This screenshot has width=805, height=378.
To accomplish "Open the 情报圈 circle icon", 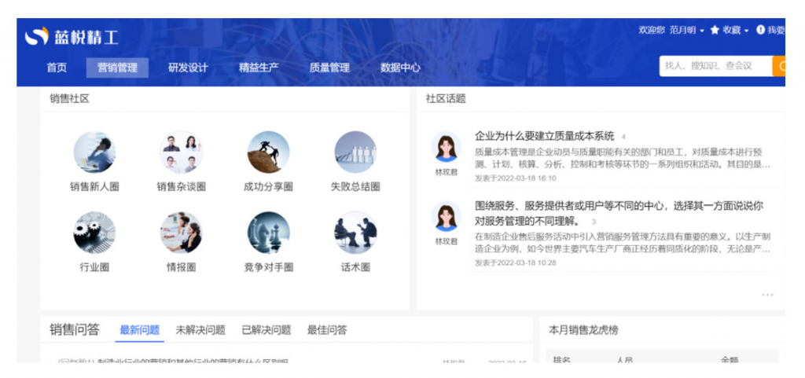I will (181, 232).
